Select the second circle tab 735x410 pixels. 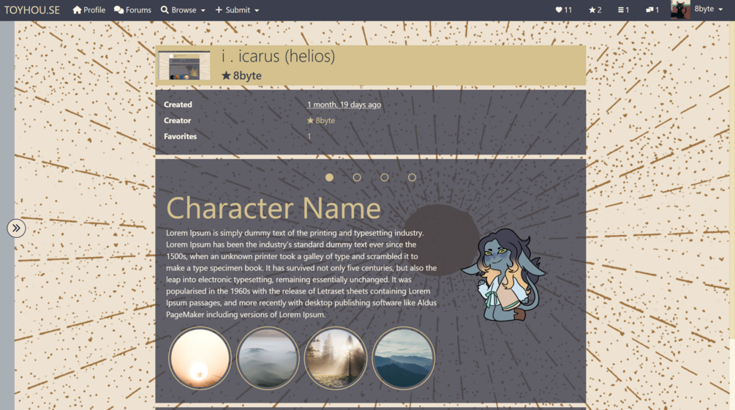click(x=357, y=177)
